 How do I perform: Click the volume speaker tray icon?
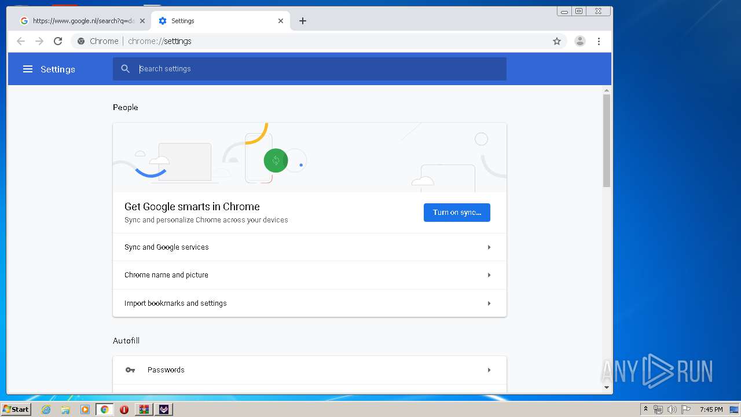pyautogui.click(x=672, y=409)
